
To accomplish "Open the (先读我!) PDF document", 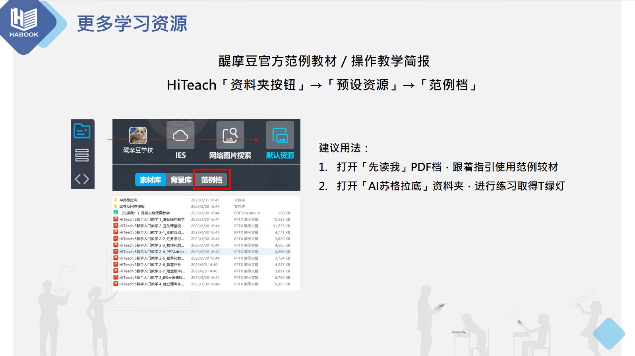I will coord(145,213).
